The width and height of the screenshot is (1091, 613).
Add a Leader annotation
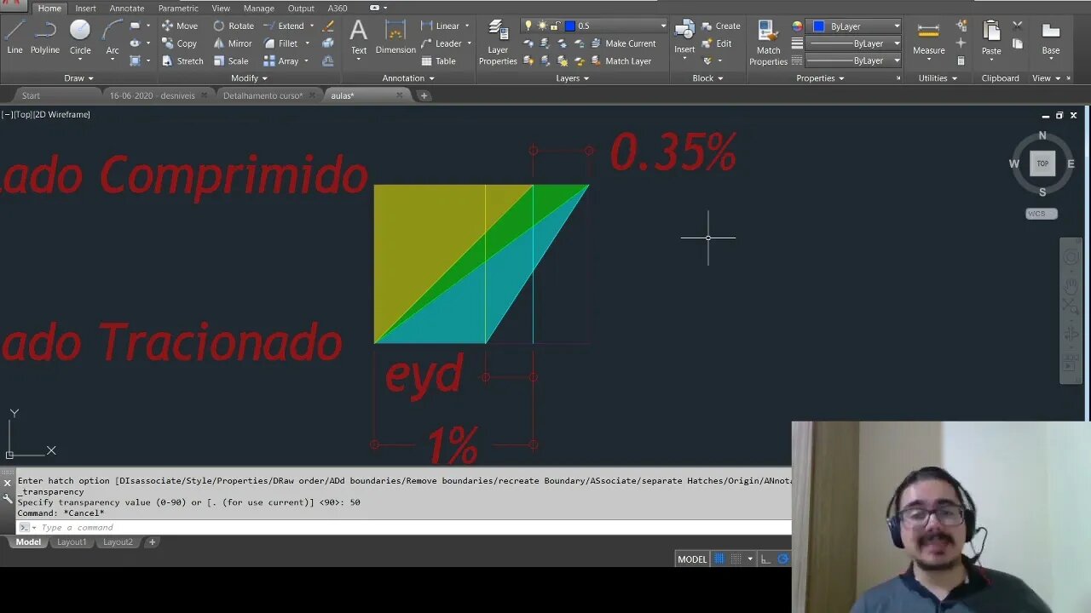442,43
